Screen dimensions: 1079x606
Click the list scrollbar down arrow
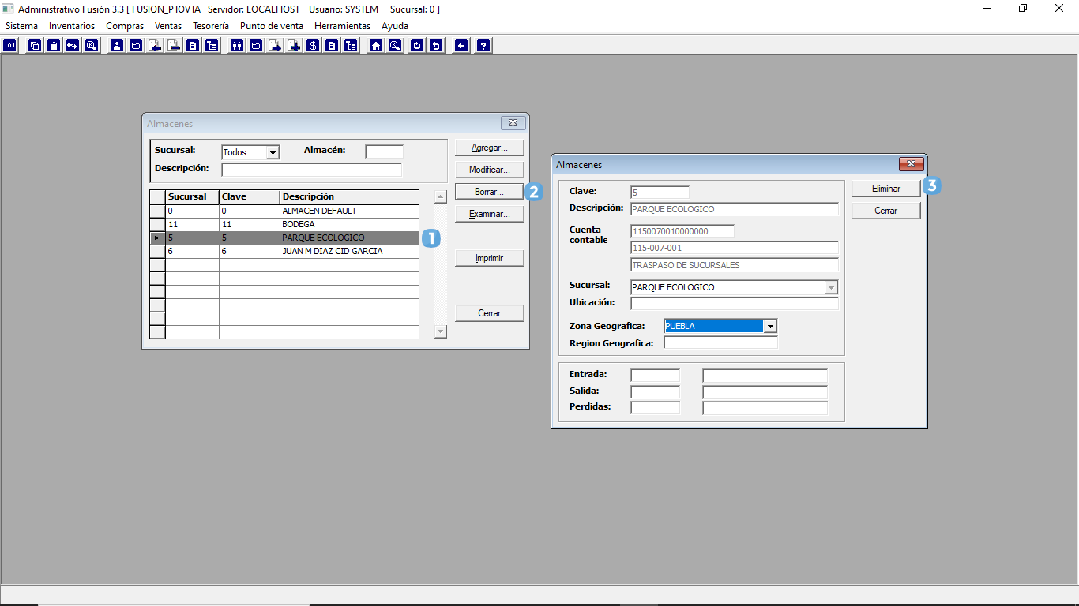(x=441, y=332)
